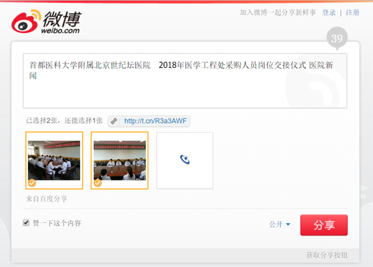Click the weibo.com logo text
373x267 pixels.
point(60,30)
